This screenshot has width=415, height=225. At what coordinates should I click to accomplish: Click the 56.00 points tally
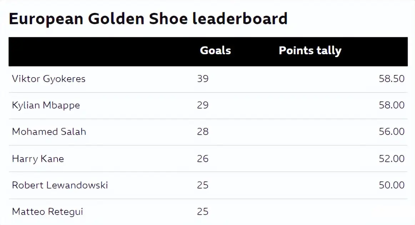click(391, 131)
